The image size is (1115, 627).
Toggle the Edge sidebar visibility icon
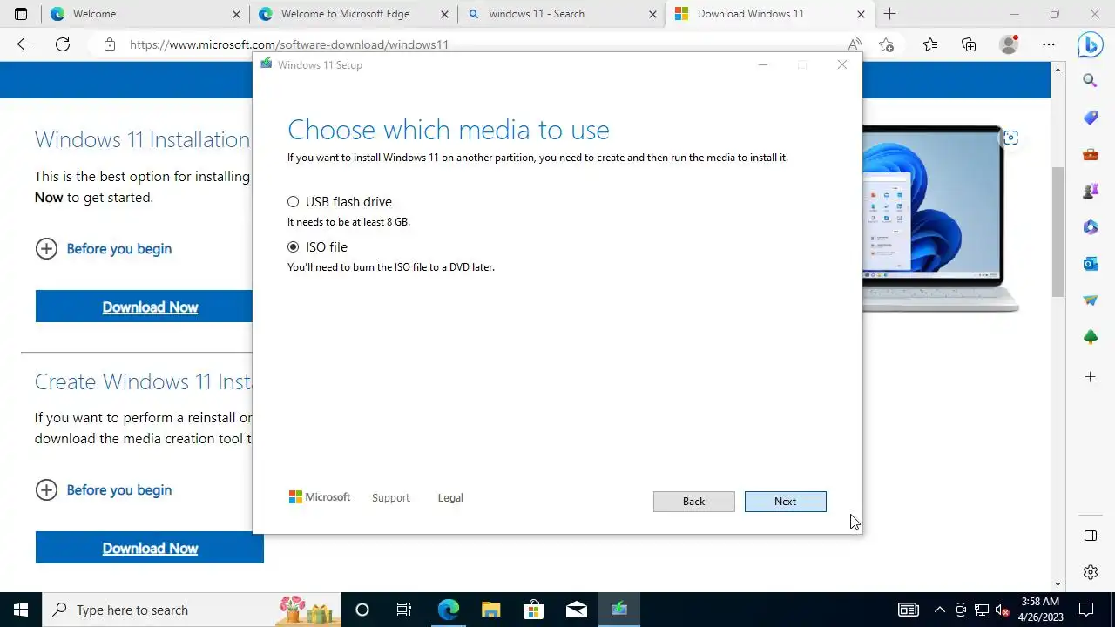[x=1090, y=536]
